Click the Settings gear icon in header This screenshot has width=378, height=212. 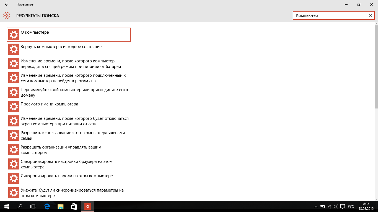[x=7, y=15]
